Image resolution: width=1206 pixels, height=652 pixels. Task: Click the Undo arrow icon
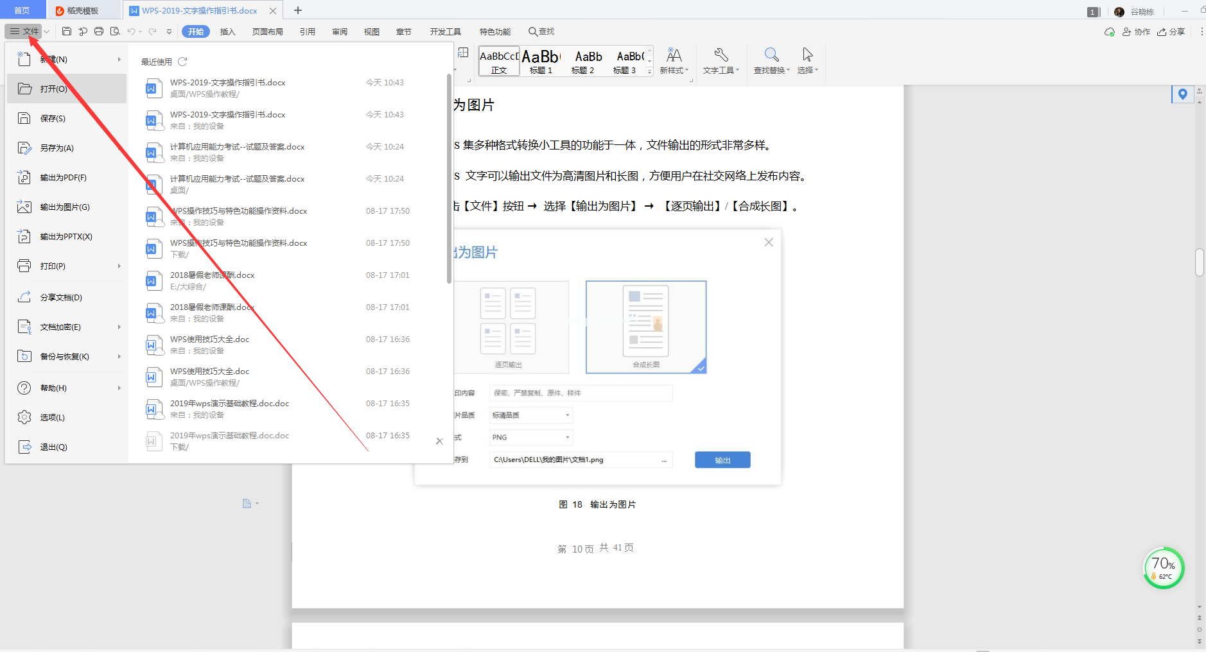131,31
